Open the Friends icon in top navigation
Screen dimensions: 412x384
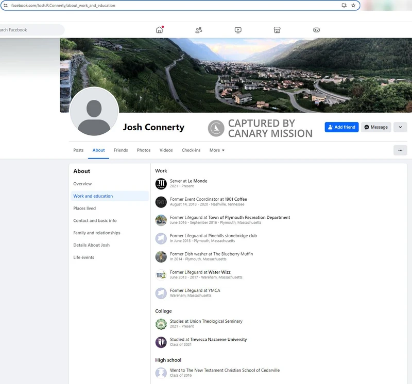coord(198,30)
